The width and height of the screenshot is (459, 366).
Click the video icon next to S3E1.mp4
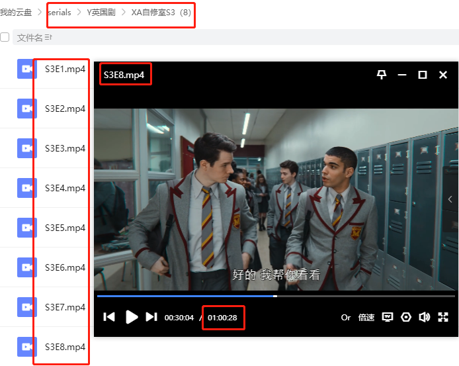pyautogui.click(x=27, y=69)
